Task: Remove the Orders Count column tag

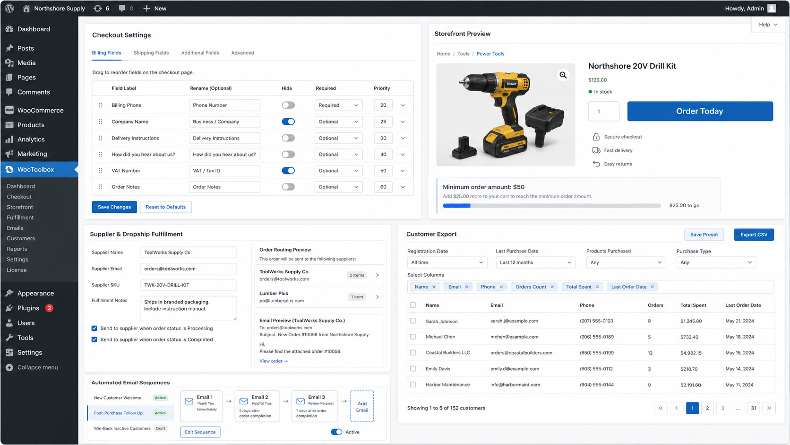Action: 552,287
